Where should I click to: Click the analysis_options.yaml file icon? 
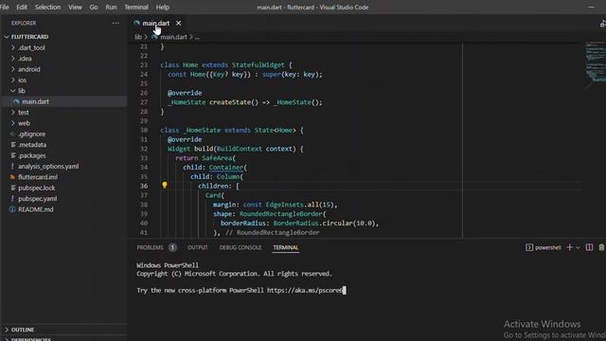(x=12, y=167)
